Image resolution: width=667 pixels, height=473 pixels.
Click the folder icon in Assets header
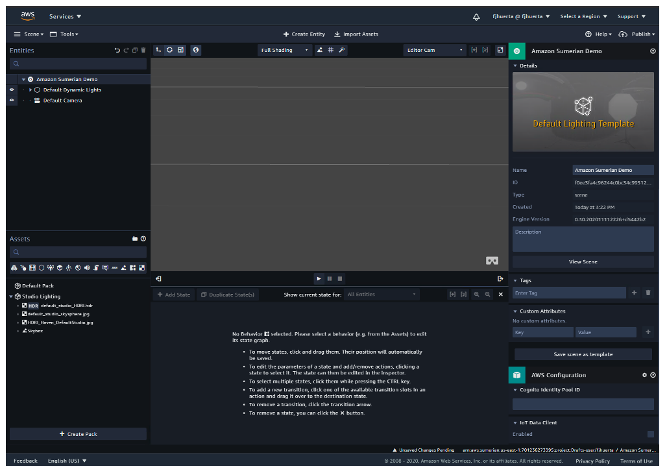click(x=135, y=239)
